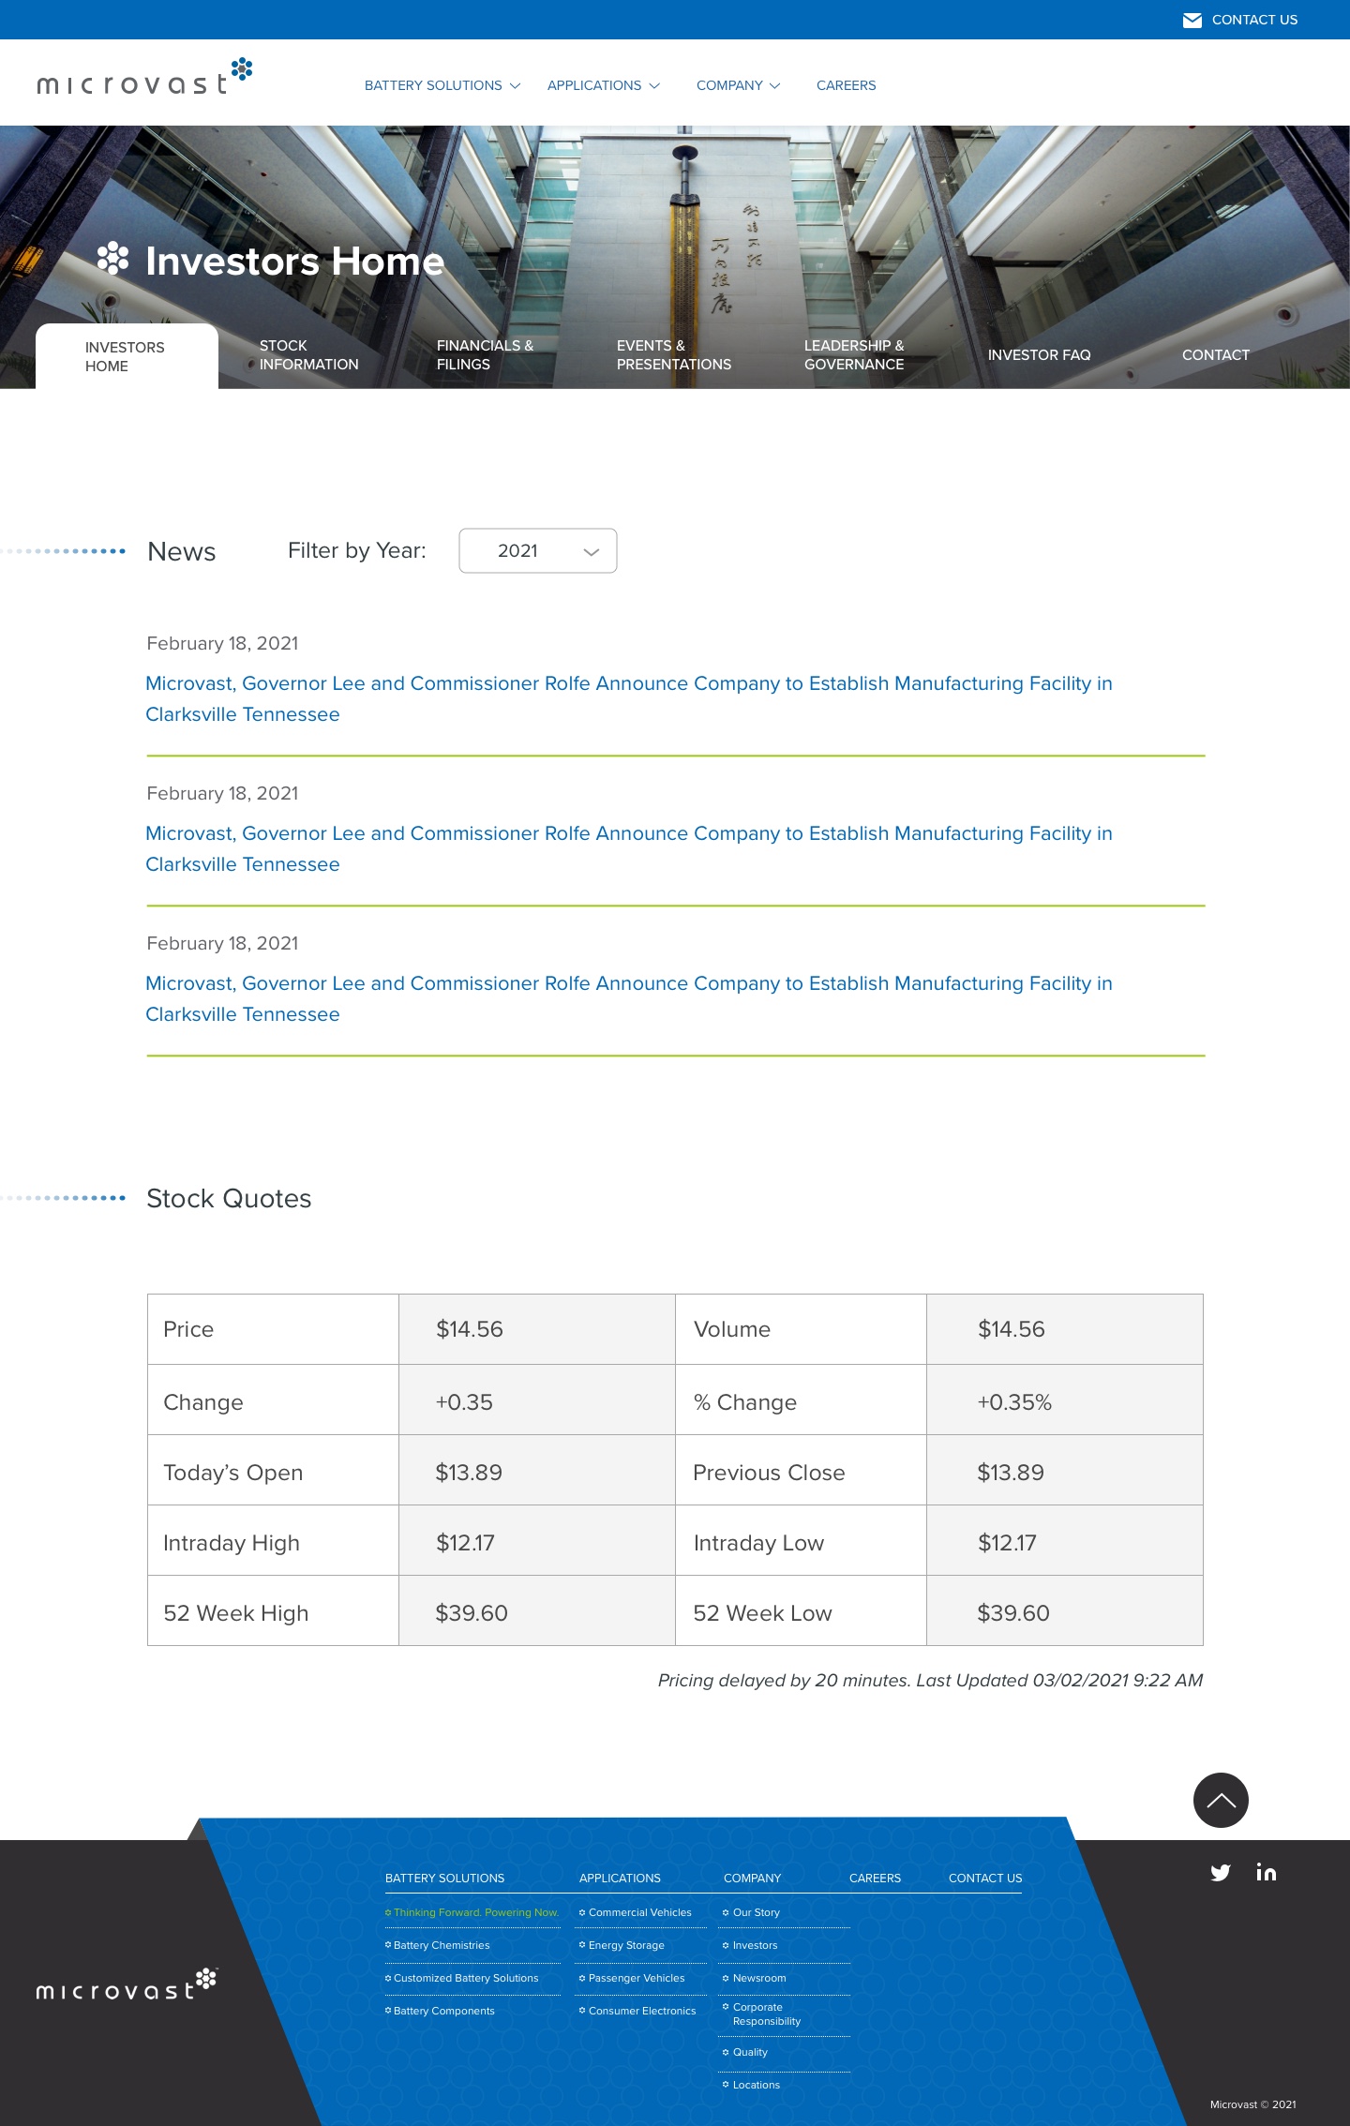The image size is (1350, 2126).
Task: Click the Previous Close label cell
Action: coord(801,1471)
